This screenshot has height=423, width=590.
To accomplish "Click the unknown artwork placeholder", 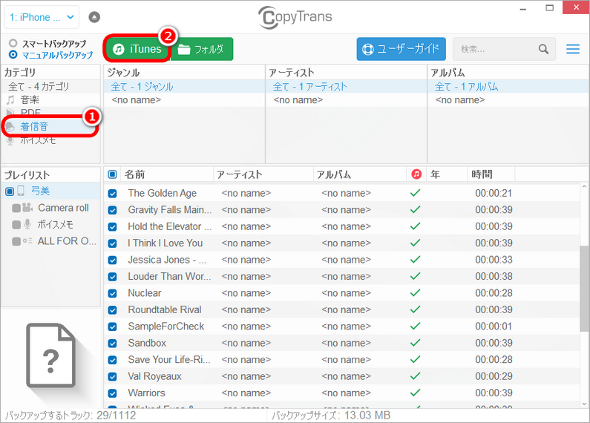I will [50, 355].
